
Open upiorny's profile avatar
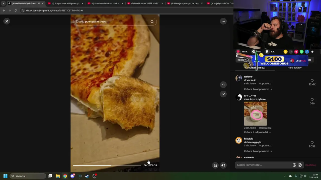click(239, 78)
